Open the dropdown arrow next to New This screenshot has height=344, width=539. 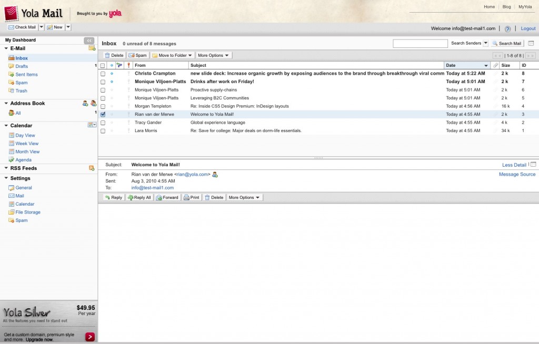68,27
